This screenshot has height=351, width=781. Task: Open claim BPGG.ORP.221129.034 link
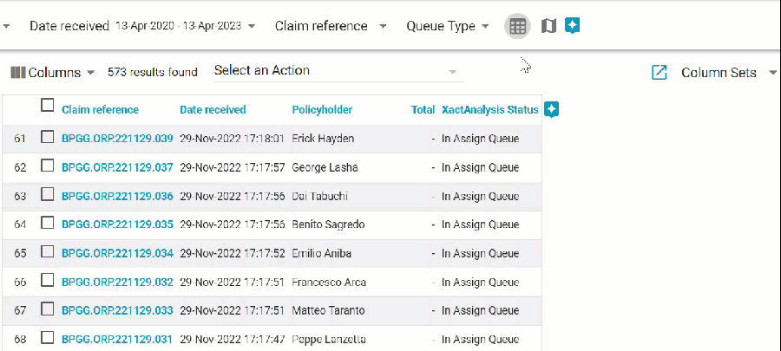(117, 253)
